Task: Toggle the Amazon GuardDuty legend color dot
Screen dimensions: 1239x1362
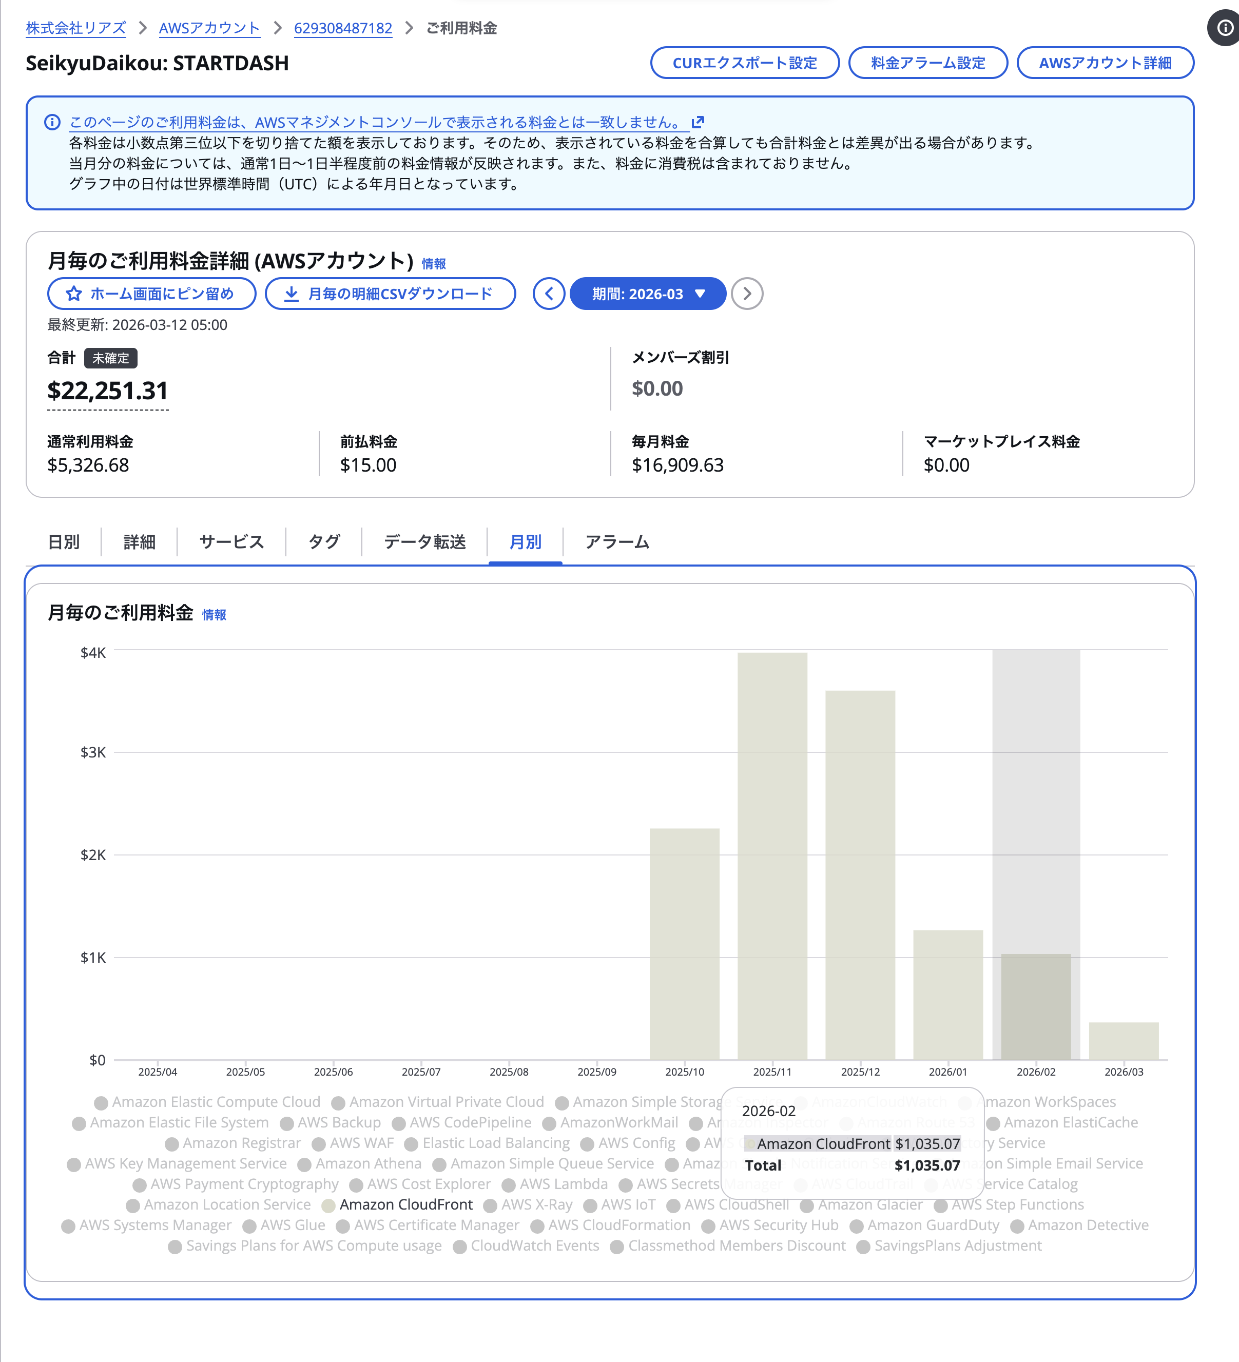Action: (x=857, y=1226)
